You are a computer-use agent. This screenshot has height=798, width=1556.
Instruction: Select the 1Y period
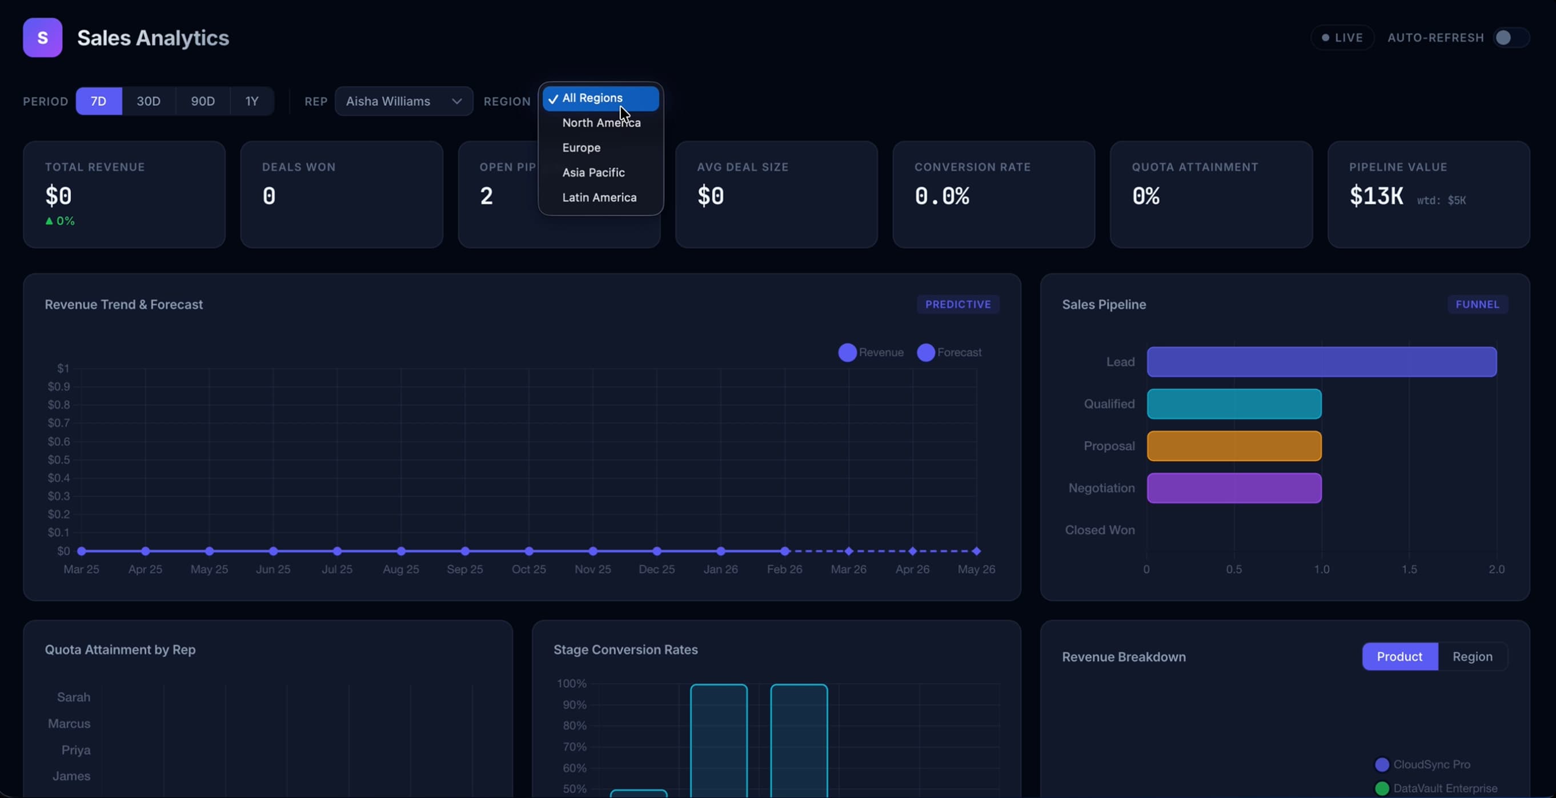pyautogui.click(x=251, y=101)
